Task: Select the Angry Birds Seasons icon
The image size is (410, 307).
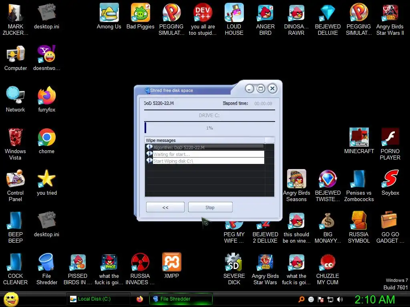Action: point(296,185)
